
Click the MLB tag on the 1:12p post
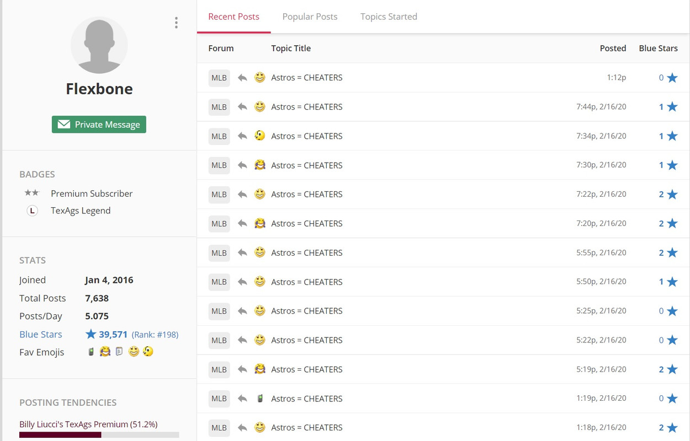tap(219, 78)
